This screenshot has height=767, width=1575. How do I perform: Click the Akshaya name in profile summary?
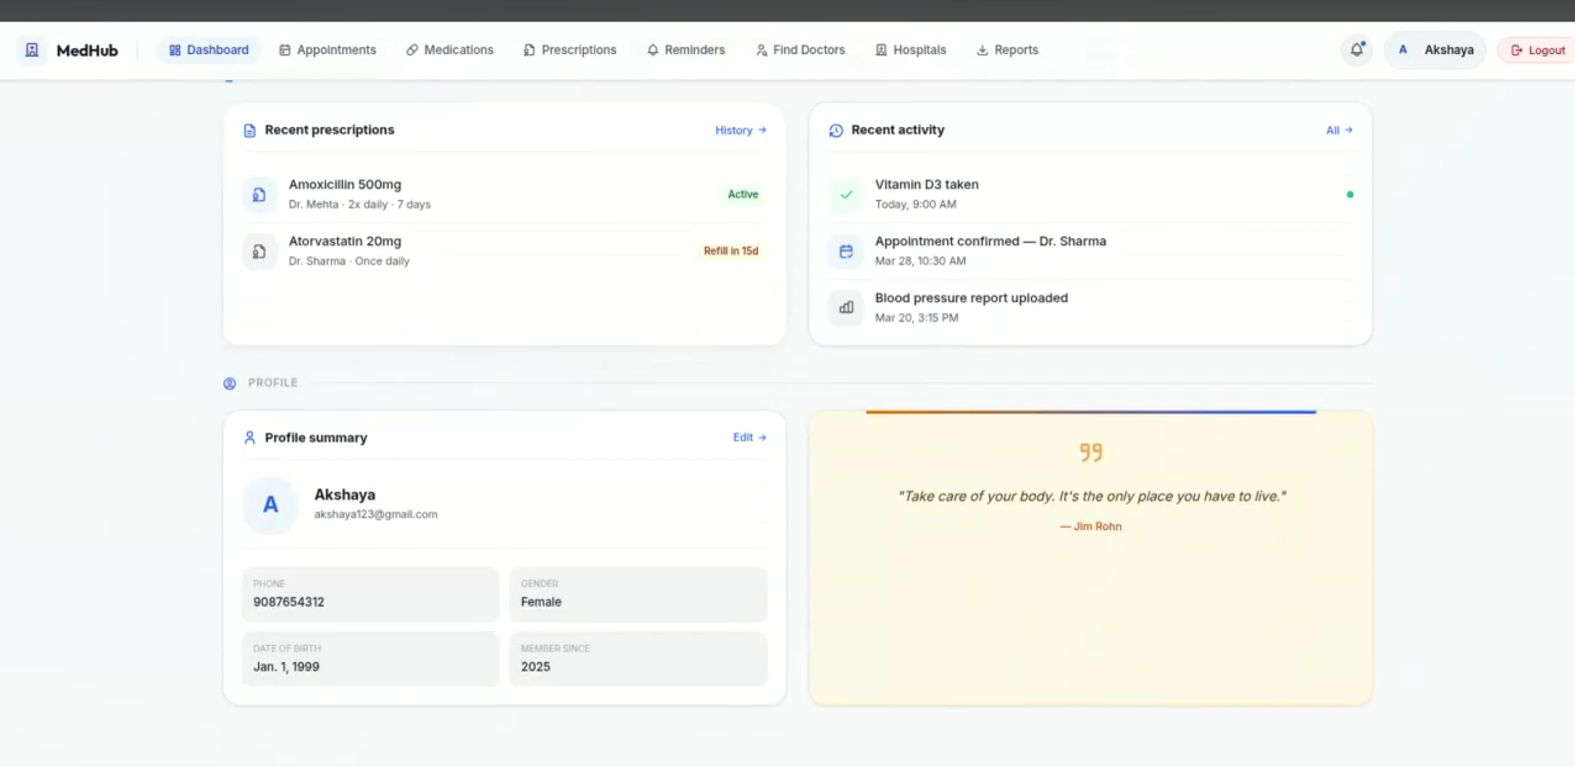coord(345,494)
